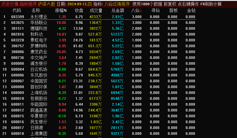Click volume 1.03亿 of 民生银行
This screenshot has height=138, width=237.
tap(96, 122)
